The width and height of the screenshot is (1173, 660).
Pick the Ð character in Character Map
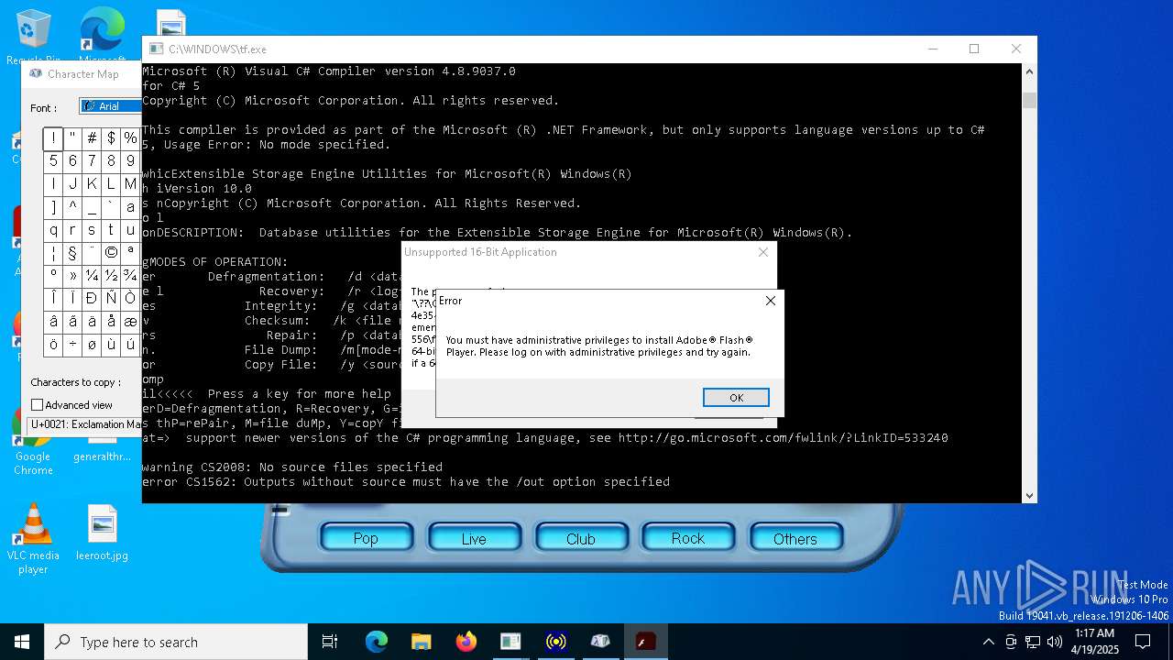click(x=92, y=299)
